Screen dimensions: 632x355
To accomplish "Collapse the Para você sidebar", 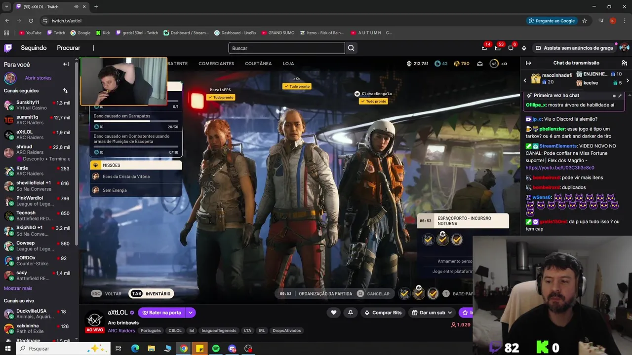I will (66, 64).
